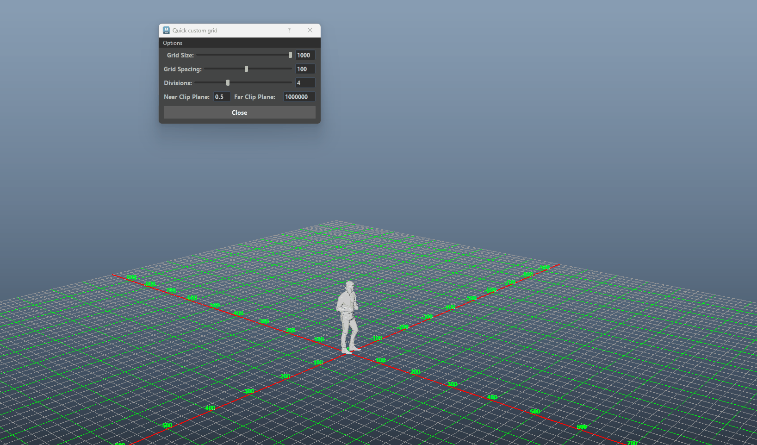Click the Grid Spacing value field 100
Screen dimensions: 757x445
305,69
